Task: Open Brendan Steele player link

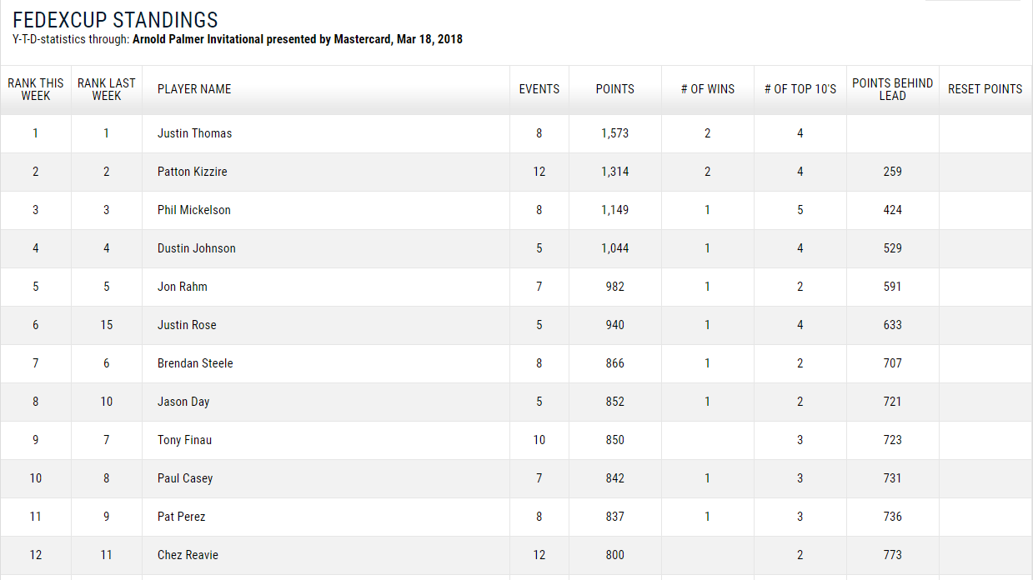Action: click(195, 363)
